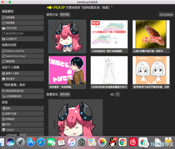Click 从云端打开 open from cloud
This screenshot has width=175, height=149.
(22, 39)
